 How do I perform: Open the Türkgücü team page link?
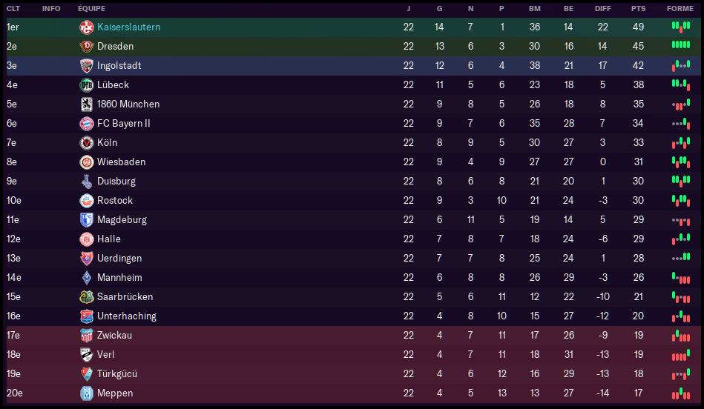[117, 373]
